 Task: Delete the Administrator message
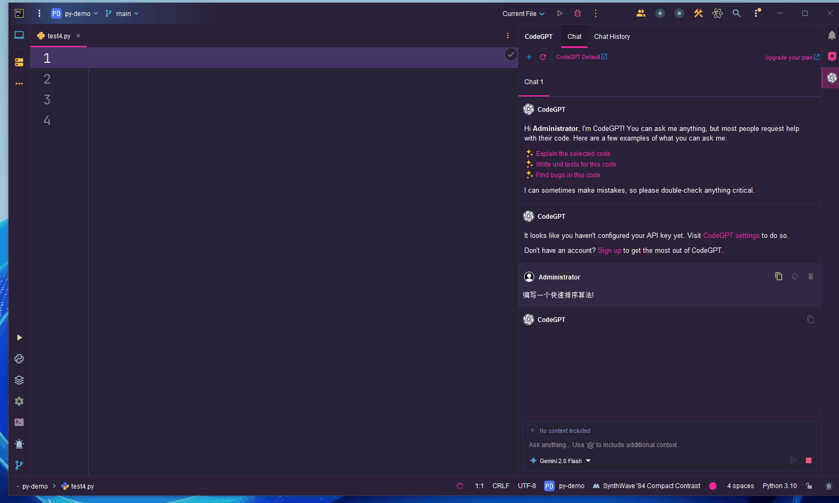point(811,276)
